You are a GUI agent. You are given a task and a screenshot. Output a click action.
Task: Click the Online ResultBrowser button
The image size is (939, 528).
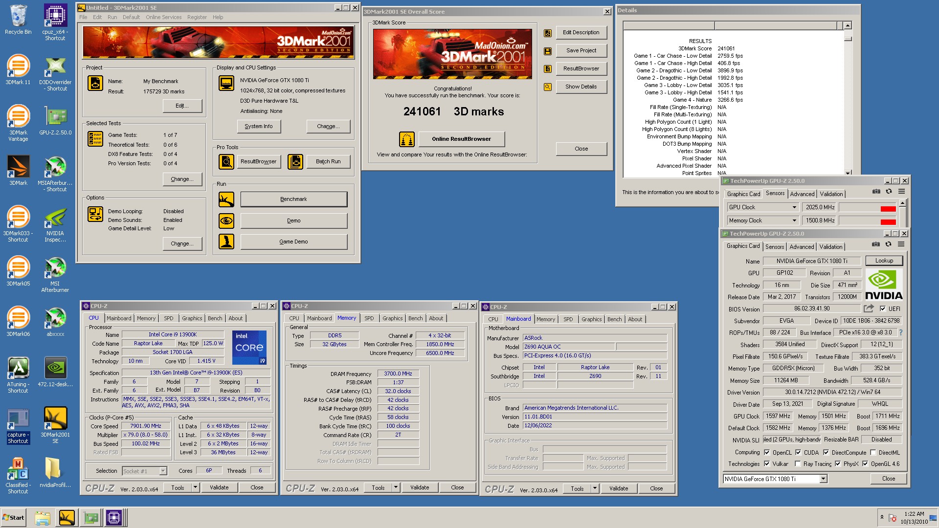[x=461, y=139]
